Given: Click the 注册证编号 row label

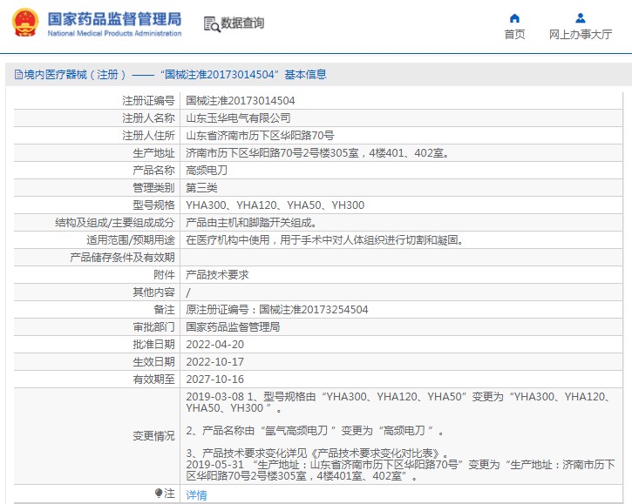Looking at the screenshot, I should click(148, 101).
